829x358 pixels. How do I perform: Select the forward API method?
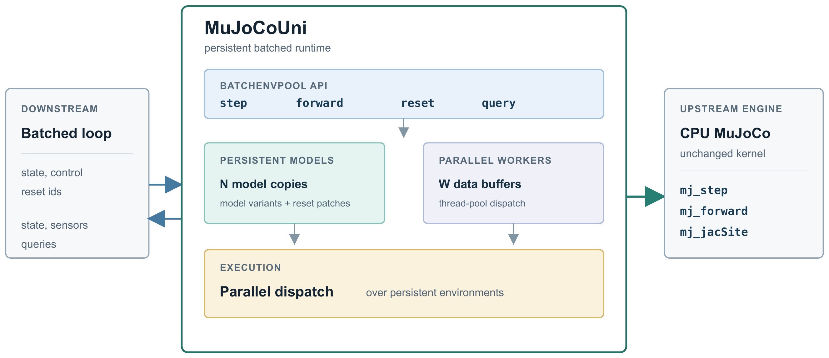320,103
